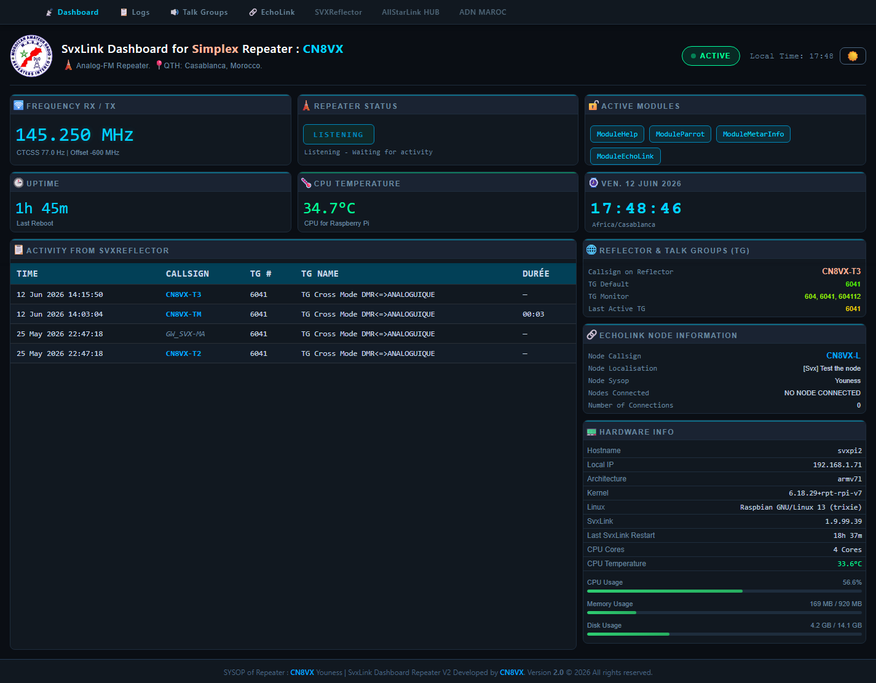Click footer SYSOP CN8VX link
The height and width of the screenshot is (683, 876).
pos(302,673)
